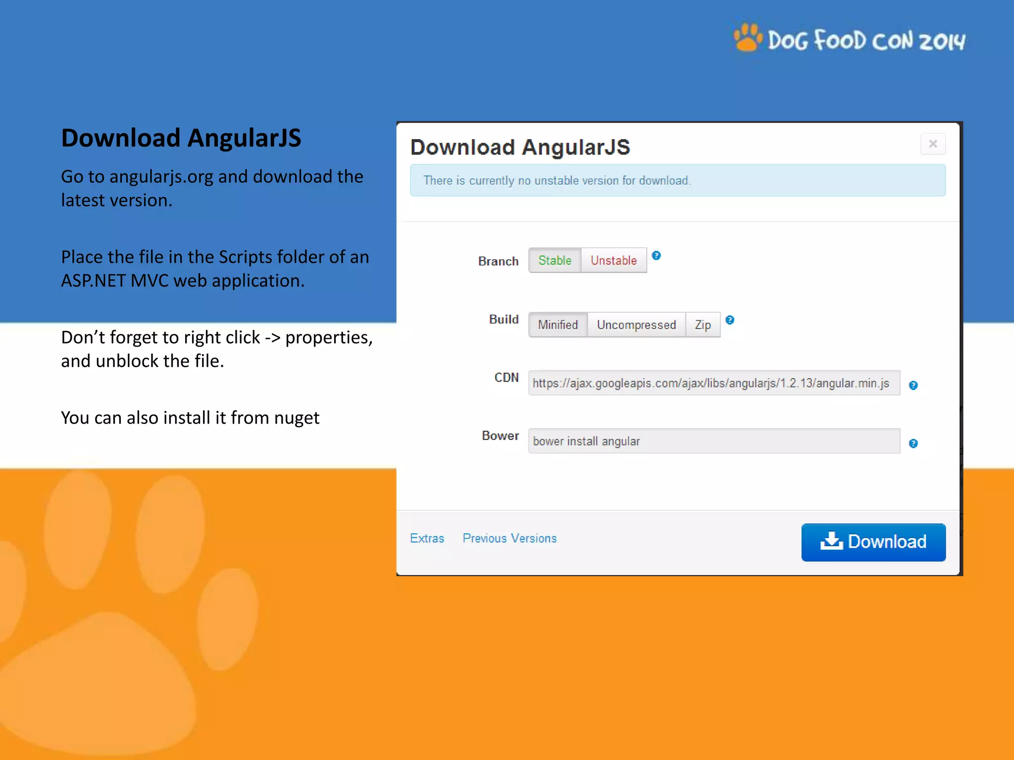Close the Download AngularJS dialog

click(933, 144)
